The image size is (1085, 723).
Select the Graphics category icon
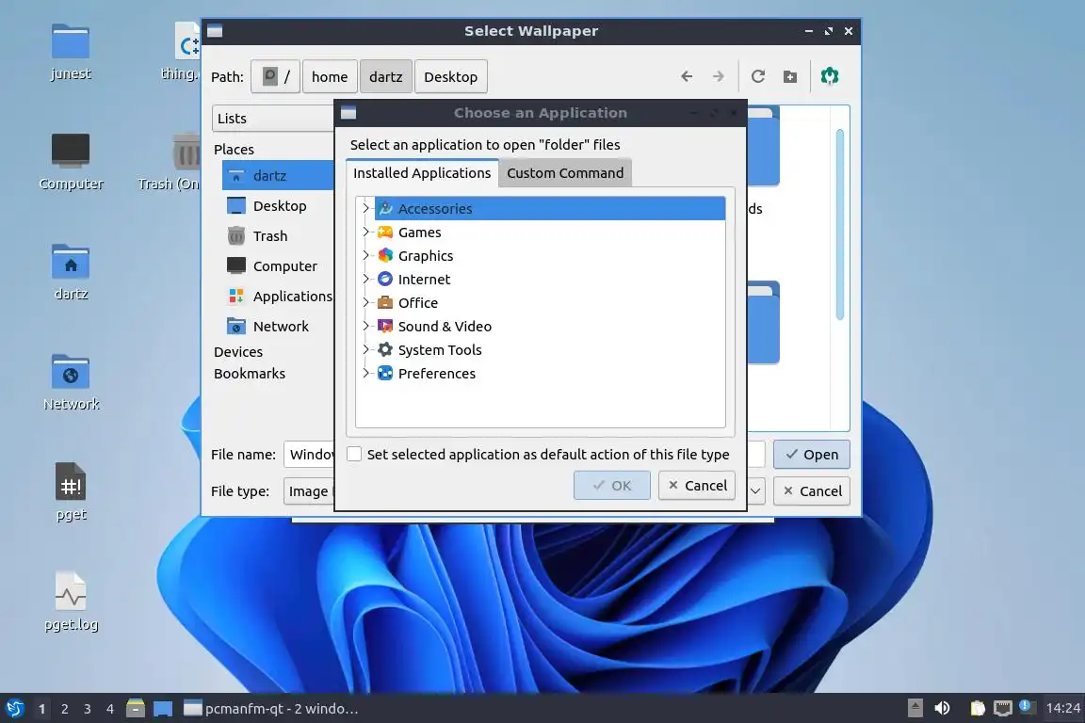pos(385,255)
